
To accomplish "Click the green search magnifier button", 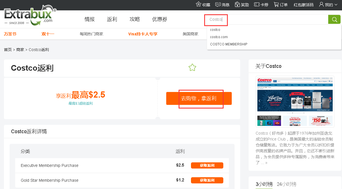I will 334,19.
